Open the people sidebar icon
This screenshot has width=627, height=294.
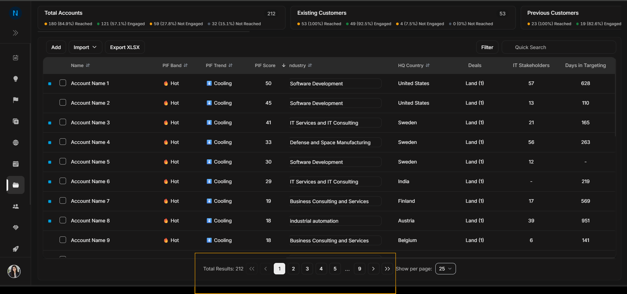(x=15, y=206)
